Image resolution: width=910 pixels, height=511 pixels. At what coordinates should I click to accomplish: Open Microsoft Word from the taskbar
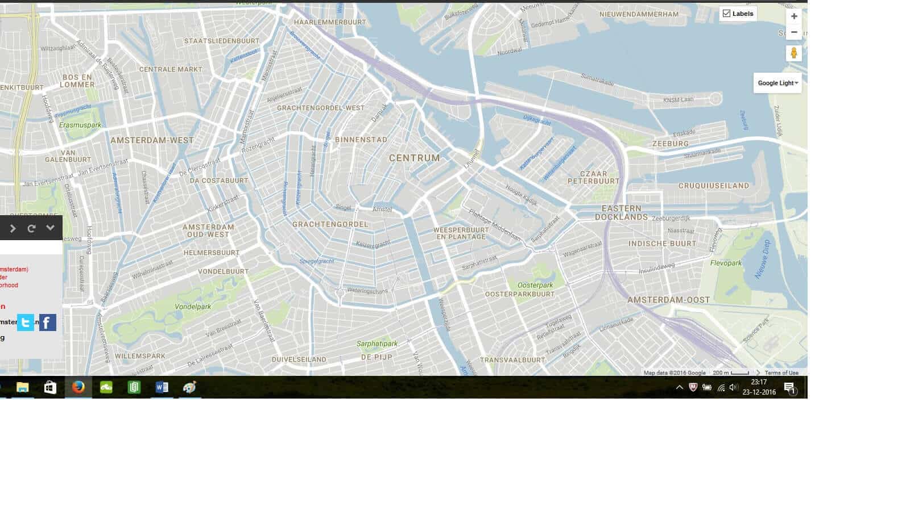162,387
